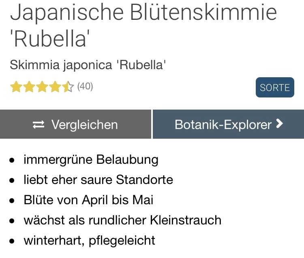This screenshot has width=304, height=258.
Task: Click 'Blüte von April bis Mai' text
Action: pyautogui.click(x=88, y=200)
